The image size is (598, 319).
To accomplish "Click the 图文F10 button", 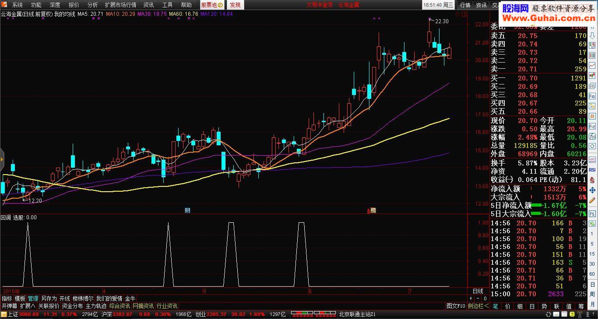I will [456, 306].
